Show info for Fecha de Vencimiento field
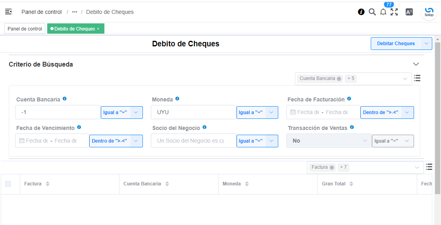This screenshot has height=225, width=441. click(x=79, y=128)
